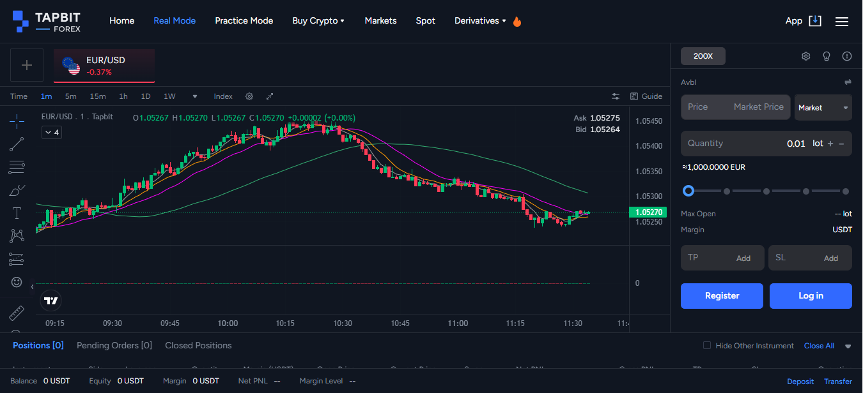Select the 1h timeframe
This screenshot has width=863, height=393.
tap(123, 96)
